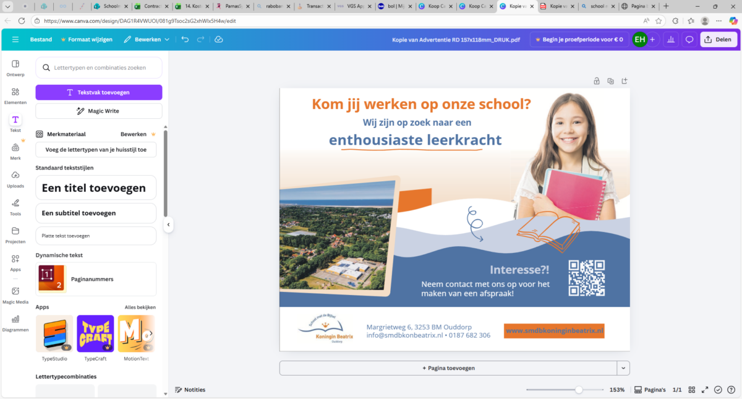The image size is (742, 399).
Task: Click the Tekstvak toevoegen button
Action: tap(99, 92)
